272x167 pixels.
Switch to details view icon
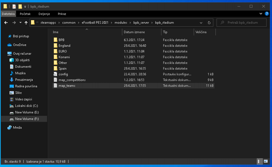260,162
